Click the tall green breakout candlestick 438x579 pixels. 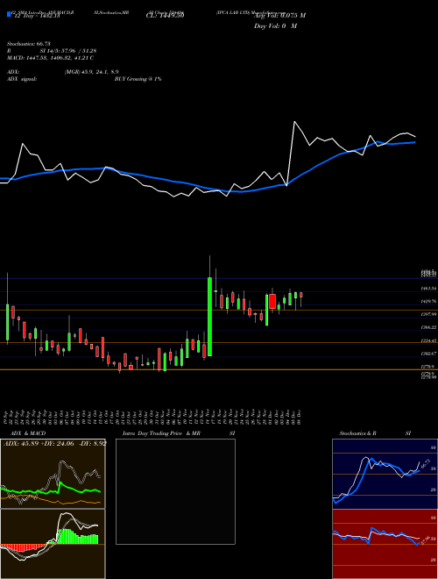[209, 317]
